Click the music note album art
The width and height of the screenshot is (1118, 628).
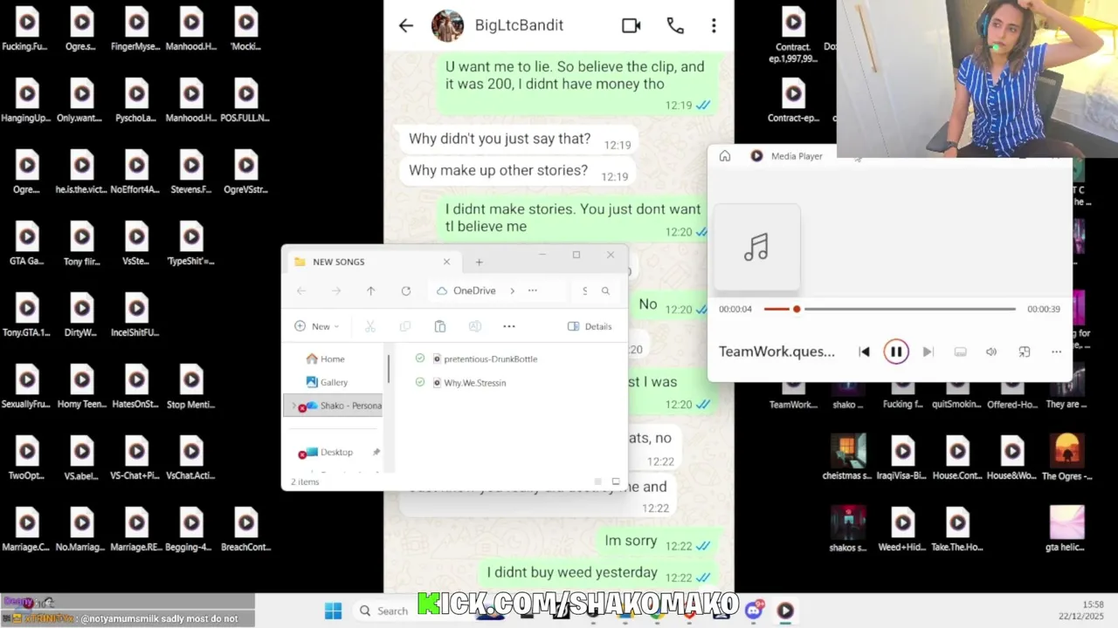[756, 248]
